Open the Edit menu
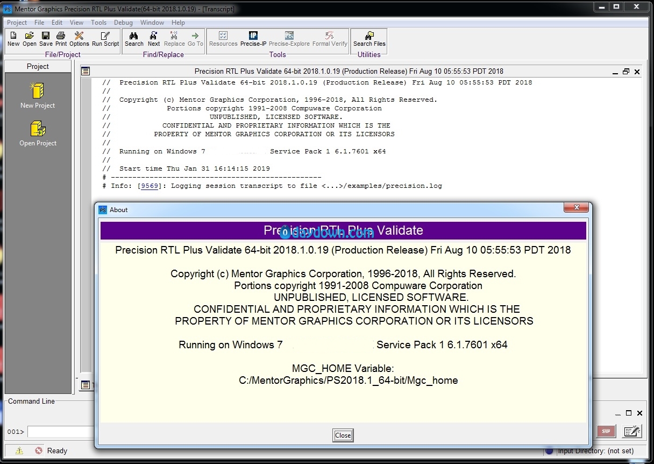Screen dimensions: 654x464 coord(57,23)
